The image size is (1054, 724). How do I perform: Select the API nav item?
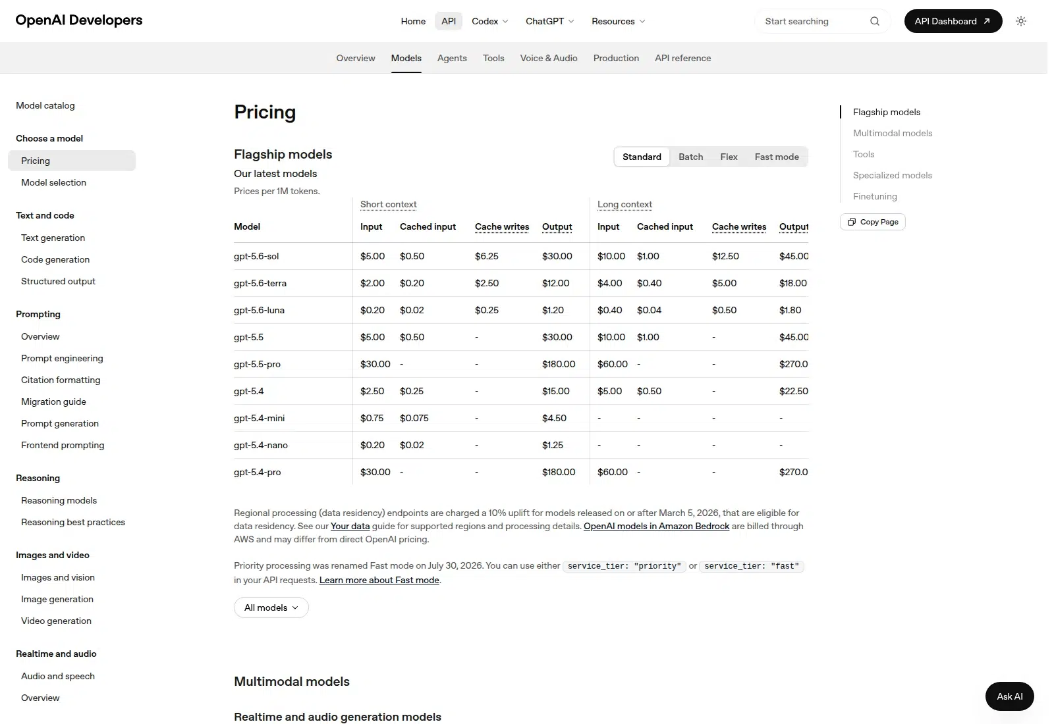tap(449, 21)
